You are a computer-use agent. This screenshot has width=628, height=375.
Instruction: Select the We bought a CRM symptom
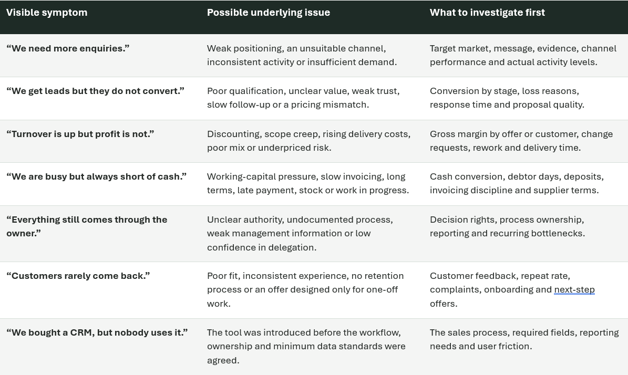tap(97, 332)
